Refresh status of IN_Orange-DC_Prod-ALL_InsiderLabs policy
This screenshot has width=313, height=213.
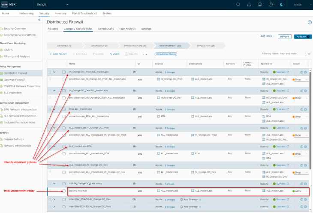point(288,72)
